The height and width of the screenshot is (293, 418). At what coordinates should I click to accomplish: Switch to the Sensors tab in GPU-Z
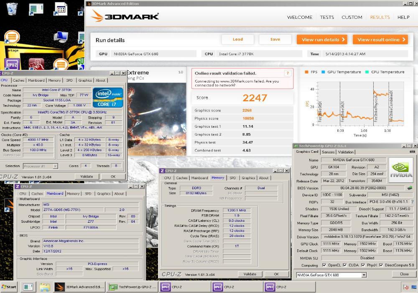point(328,152)
